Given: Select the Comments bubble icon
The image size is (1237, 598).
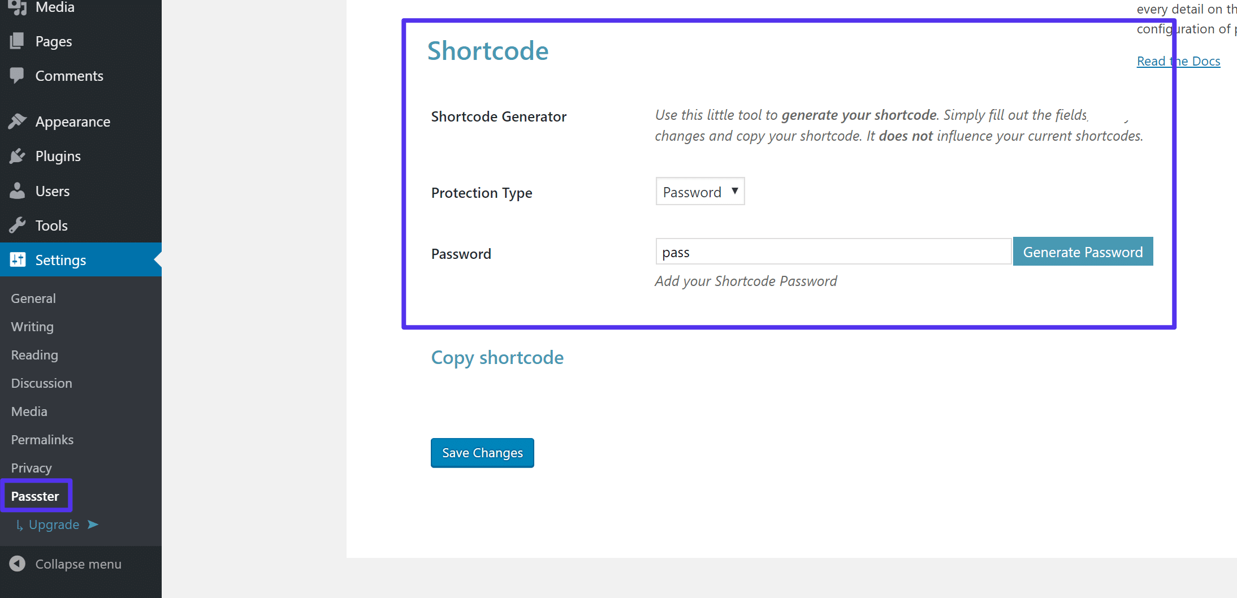Looking at the screenshot, I should click(17, 75).
